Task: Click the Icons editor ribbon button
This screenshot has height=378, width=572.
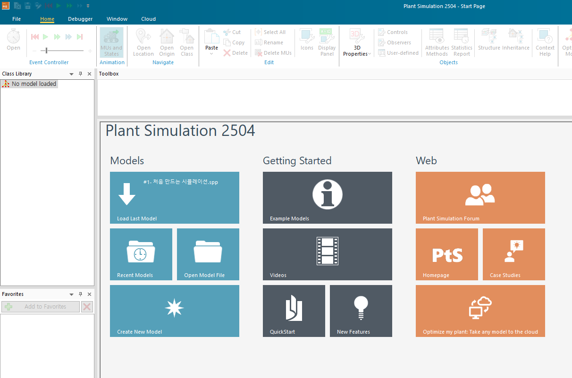Action: point(307,40)
